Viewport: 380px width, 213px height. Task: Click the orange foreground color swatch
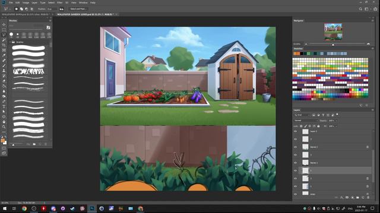click(x=2, y=141)
